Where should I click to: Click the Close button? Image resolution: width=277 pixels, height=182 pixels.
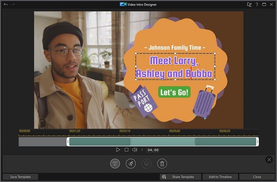point(257,177)
